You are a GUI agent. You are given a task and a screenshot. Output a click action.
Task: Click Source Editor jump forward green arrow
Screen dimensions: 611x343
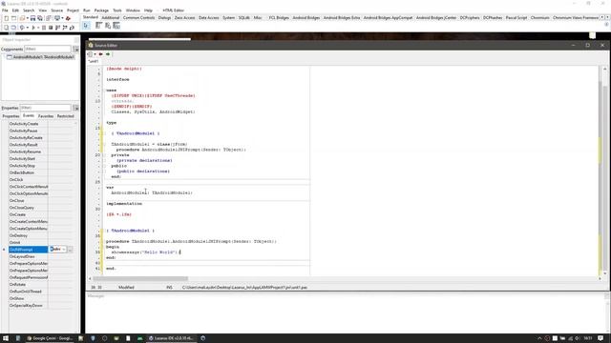[x=108, y=54]
